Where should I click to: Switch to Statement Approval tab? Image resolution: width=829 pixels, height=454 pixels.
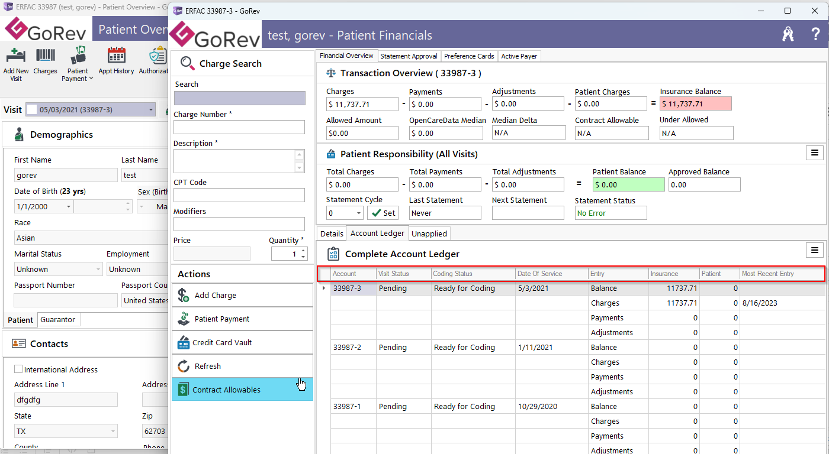pyautogui.click(x=409, y=56)
